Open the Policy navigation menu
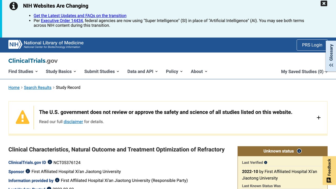Screen dimensions: 336x189 pyautogui.click(x=174, y=71)
